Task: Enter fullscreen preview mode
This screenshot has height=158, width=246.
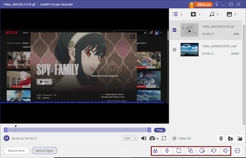Action: [x=164, y=138]
